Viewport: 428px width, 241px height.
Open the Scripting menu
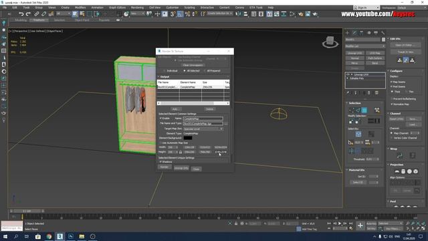coord(189,7)
